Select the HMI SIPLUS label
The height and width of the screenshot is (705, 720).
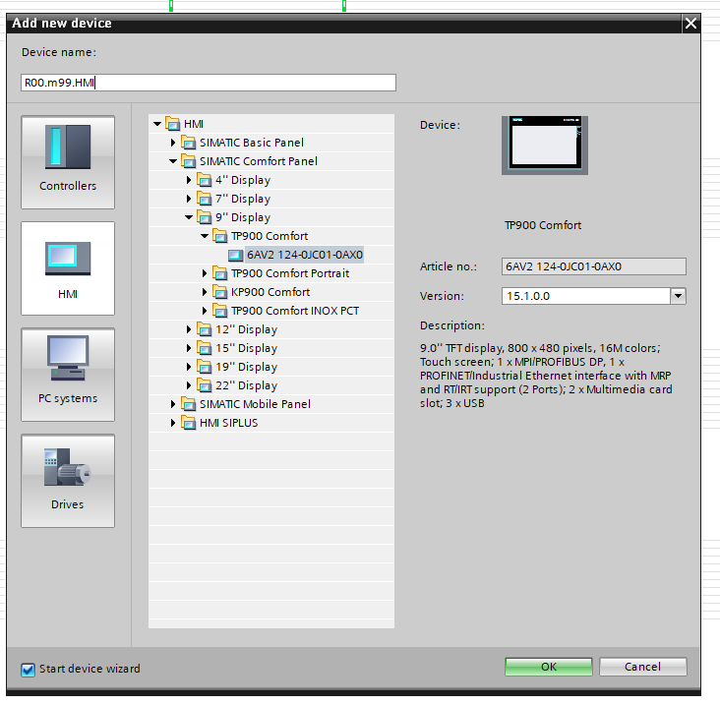pyautogui.click(x=228, y=423)
